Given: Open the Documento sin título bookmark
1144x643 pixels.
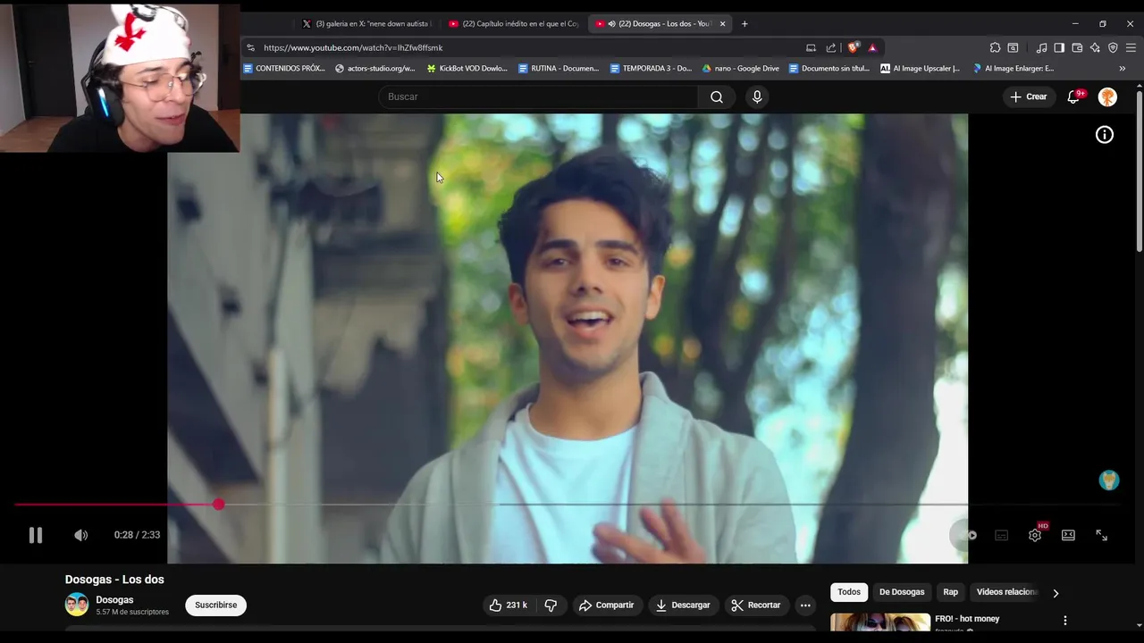Looking at the screenshot, I should pos(829,69).
